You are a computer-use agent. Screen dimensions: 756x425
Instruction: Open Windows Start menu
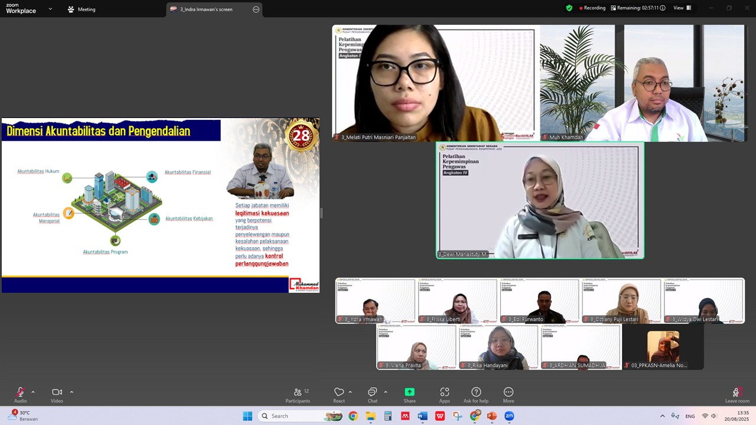point(247,416)
